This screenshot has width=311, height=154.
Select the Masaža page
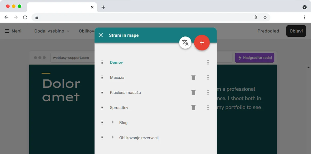click(117, 78)
